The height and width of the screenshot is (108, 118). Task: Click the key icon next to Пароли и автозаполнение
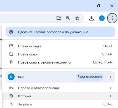pyautogui.click(x=11, y=88)
